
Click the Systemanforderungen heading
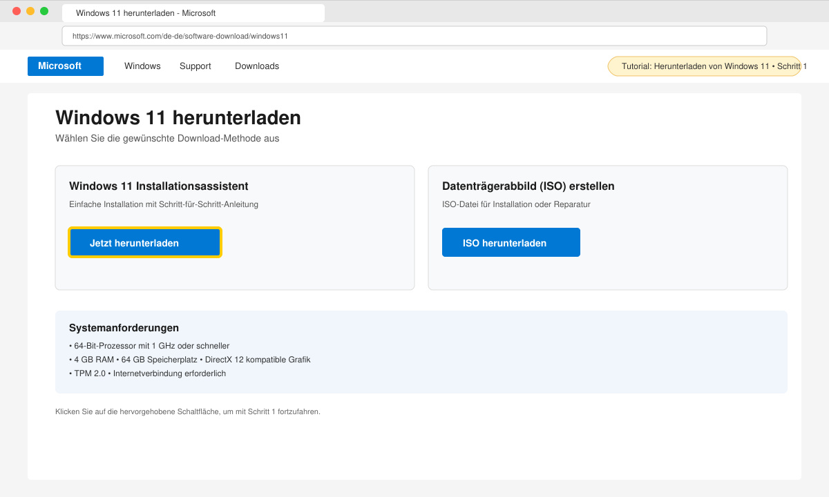(124, 328)
